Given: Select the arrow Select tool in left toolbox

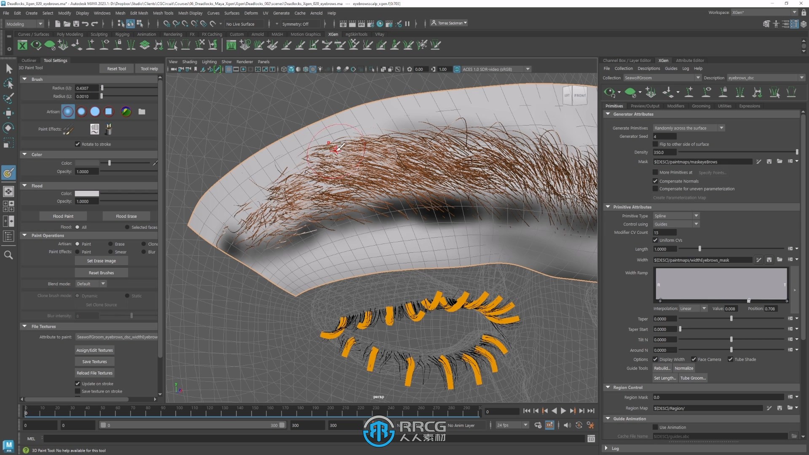Looking at the screenshot, I should point(9,69).
